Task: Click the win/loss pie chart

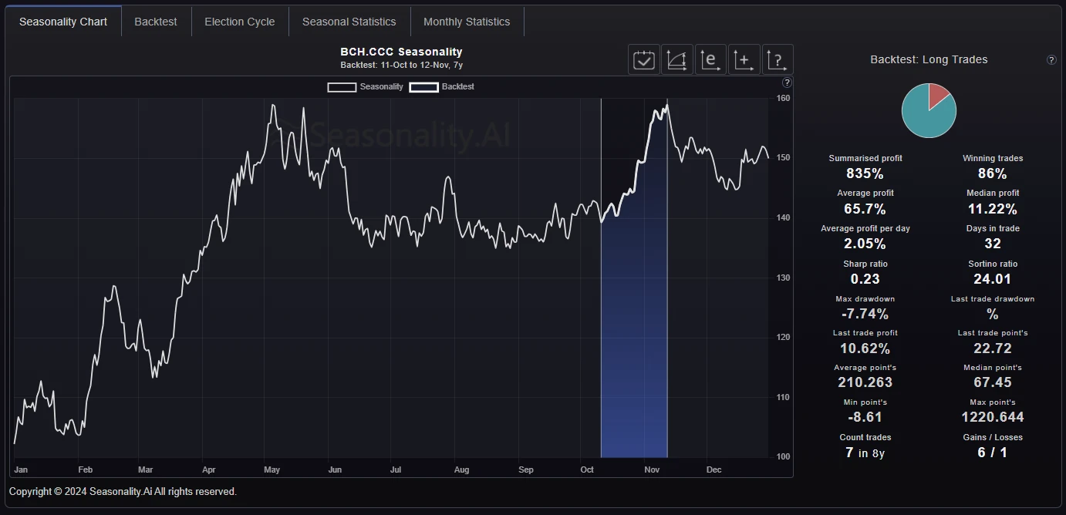Action: tap(929, 111)
